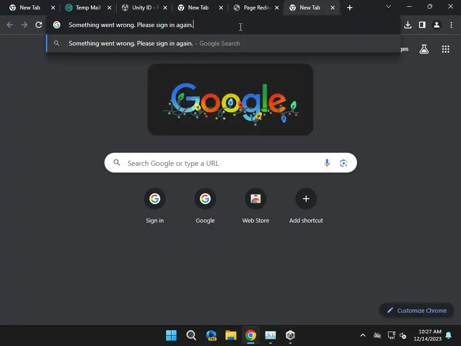Click the Google holiday doodle
461x346 pixels.
pos(230,100)
